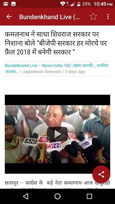Open the three-dot overflow menu
Screen dimensions: 115x204
point(108,17)
